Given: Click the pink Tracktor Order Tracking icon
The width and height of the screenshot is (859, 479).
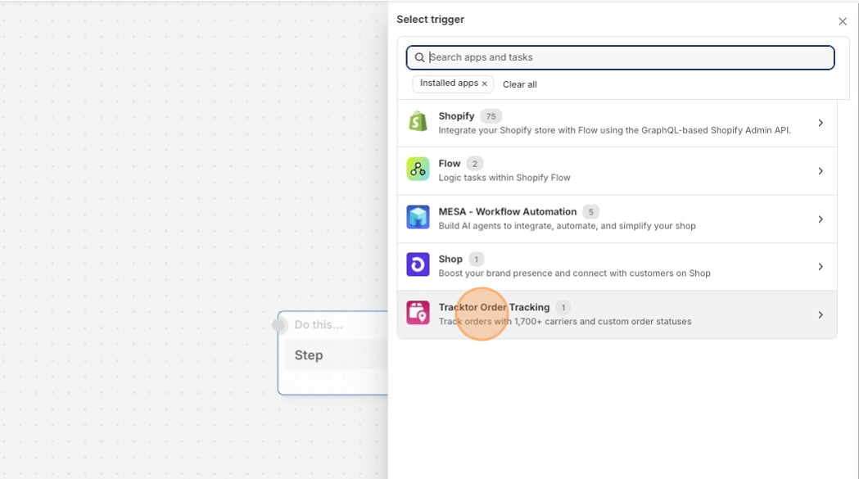Looking at the screenshot, I should [418, 314].
